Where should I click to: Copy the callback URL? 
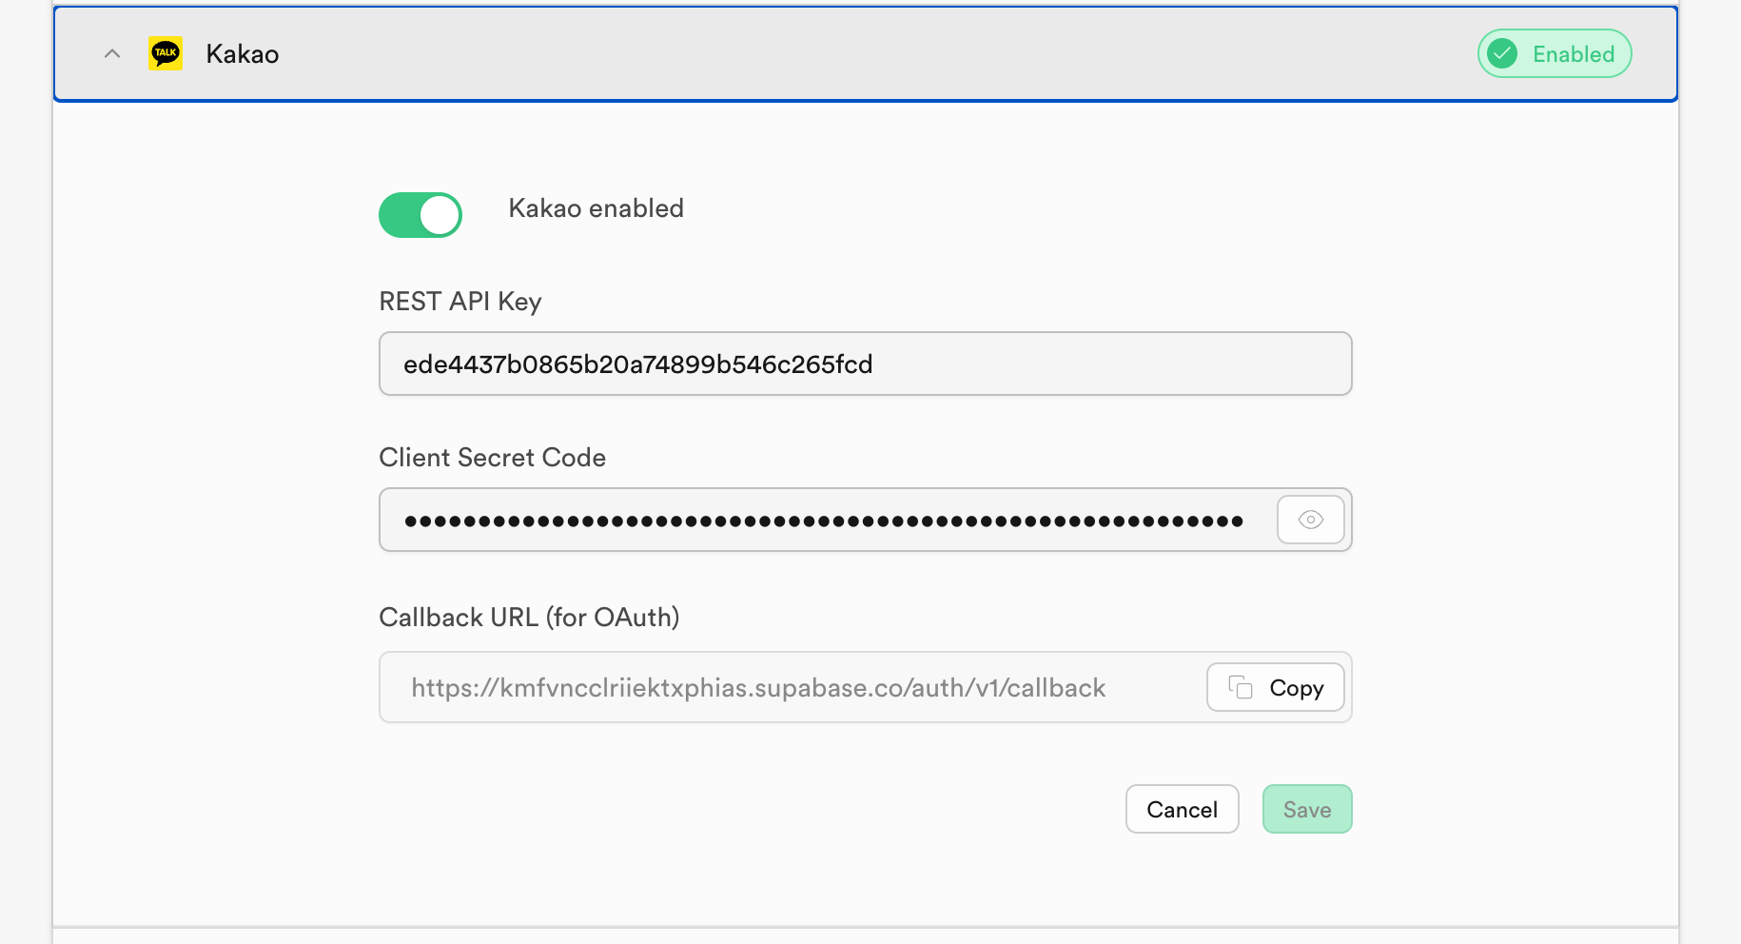pos(1276,687)
